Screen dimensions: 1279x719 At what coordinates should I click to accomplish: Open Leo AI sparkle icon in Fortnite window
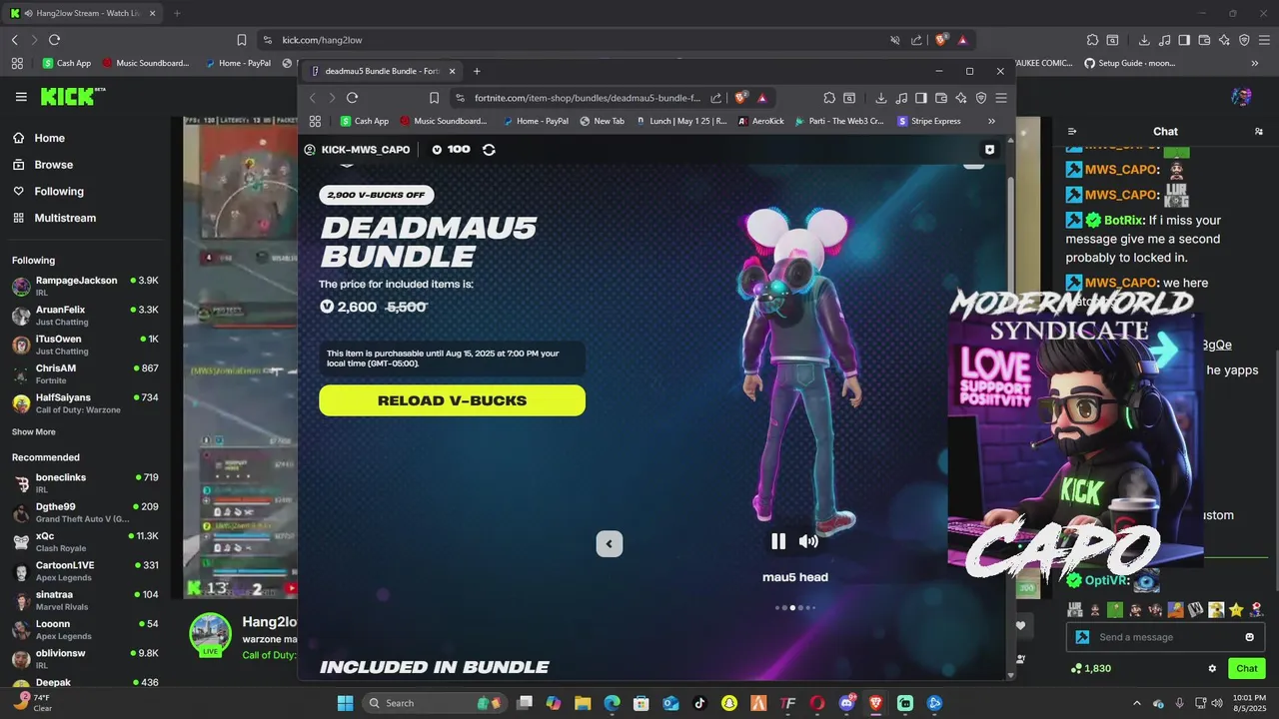(961, 98)
